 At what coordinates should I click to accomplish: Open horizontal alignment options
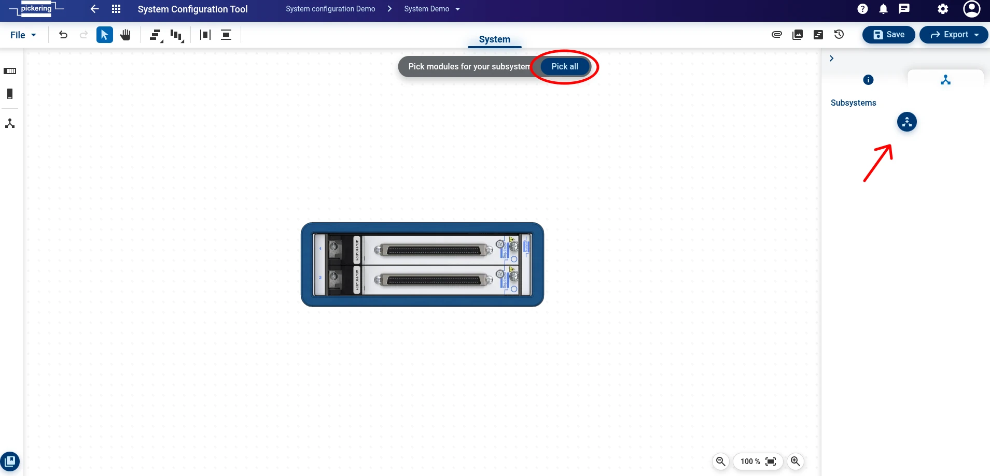pos(156,35)
